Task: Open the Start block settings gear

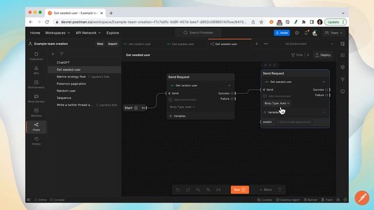Action: tap(136, 108)
